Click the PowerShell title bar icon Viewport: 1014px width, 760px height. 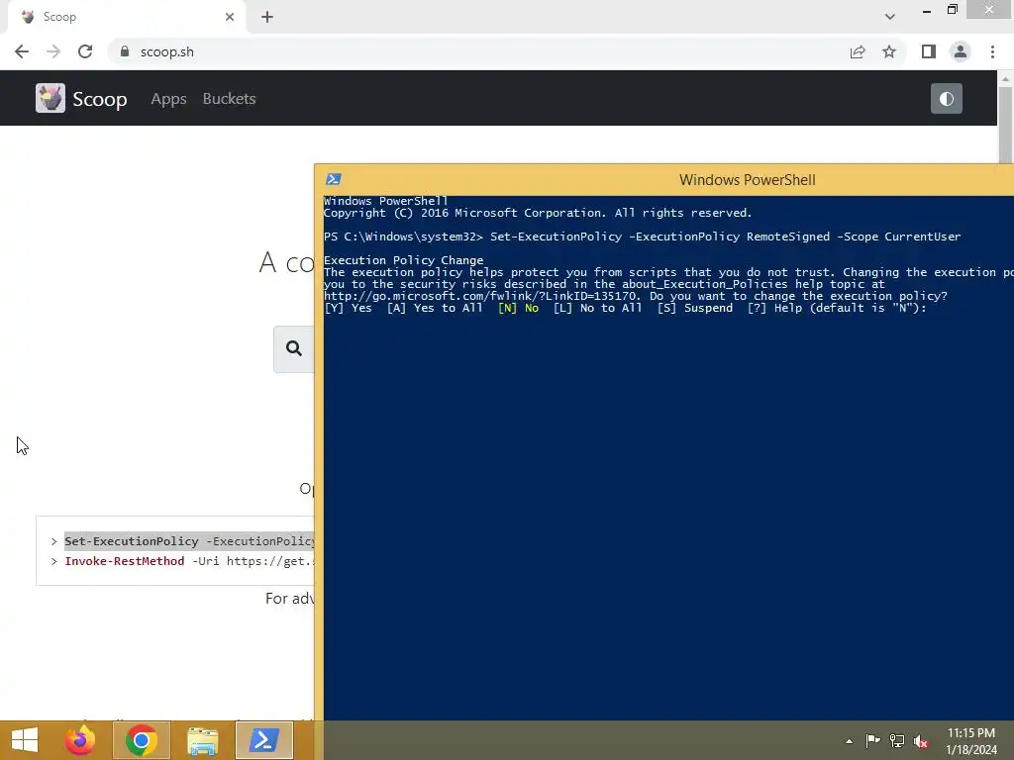(x=334, y=180)
